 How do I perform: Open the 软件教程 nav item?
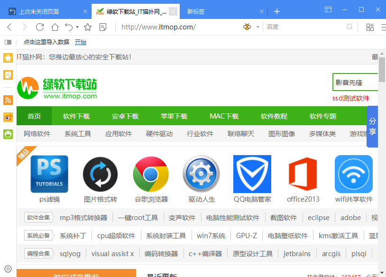[274, 116]
